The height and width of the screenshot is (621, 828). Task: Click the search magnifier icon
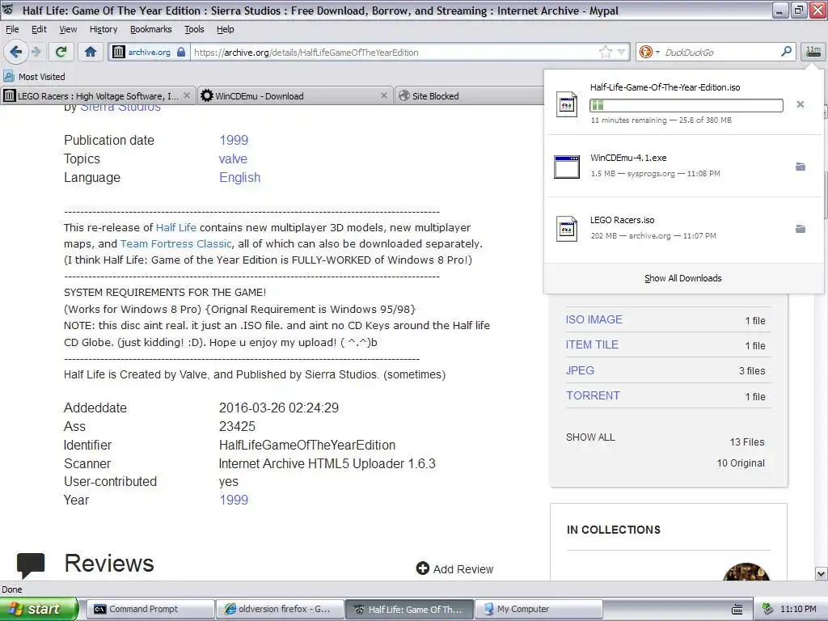[786, 52]
